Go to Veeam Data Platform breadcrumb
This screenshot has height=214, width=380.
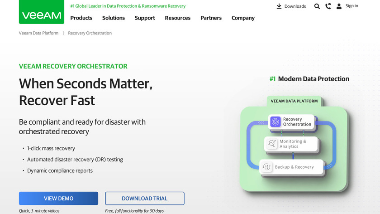[x=38, y=33]
